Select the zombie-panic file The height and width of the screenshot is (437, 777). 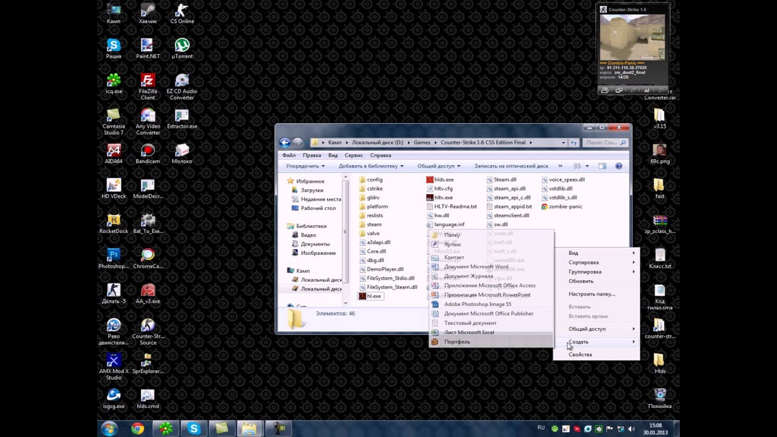(562, 206)
